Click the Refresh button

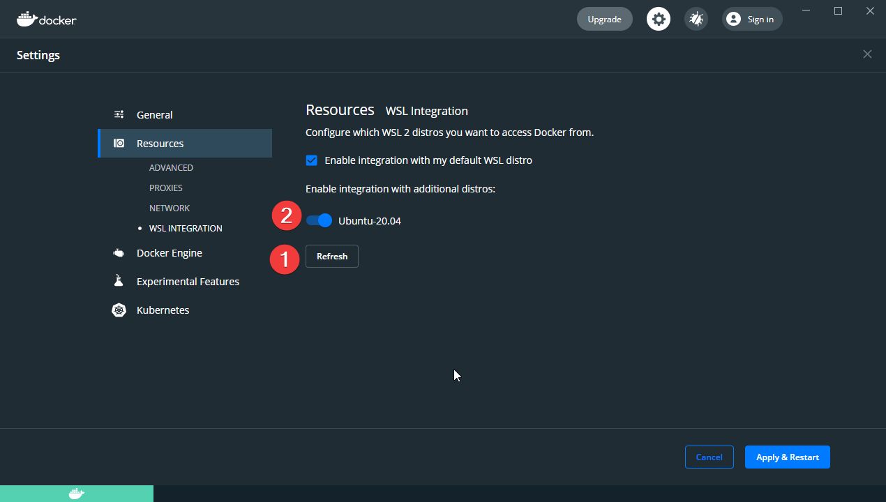point(332,256)
